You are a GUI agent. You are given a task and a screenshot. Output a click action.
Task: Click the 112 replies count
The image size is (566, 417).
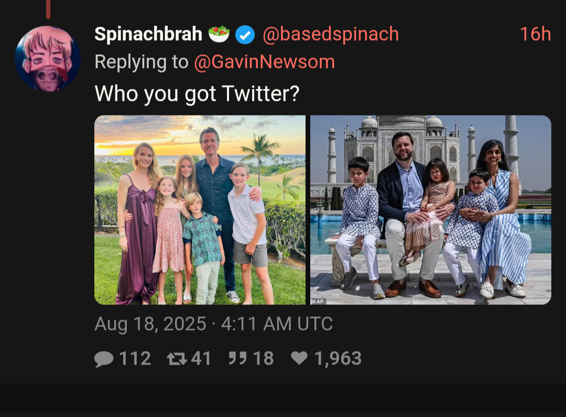pyautogui.click(x=135, y=358)
